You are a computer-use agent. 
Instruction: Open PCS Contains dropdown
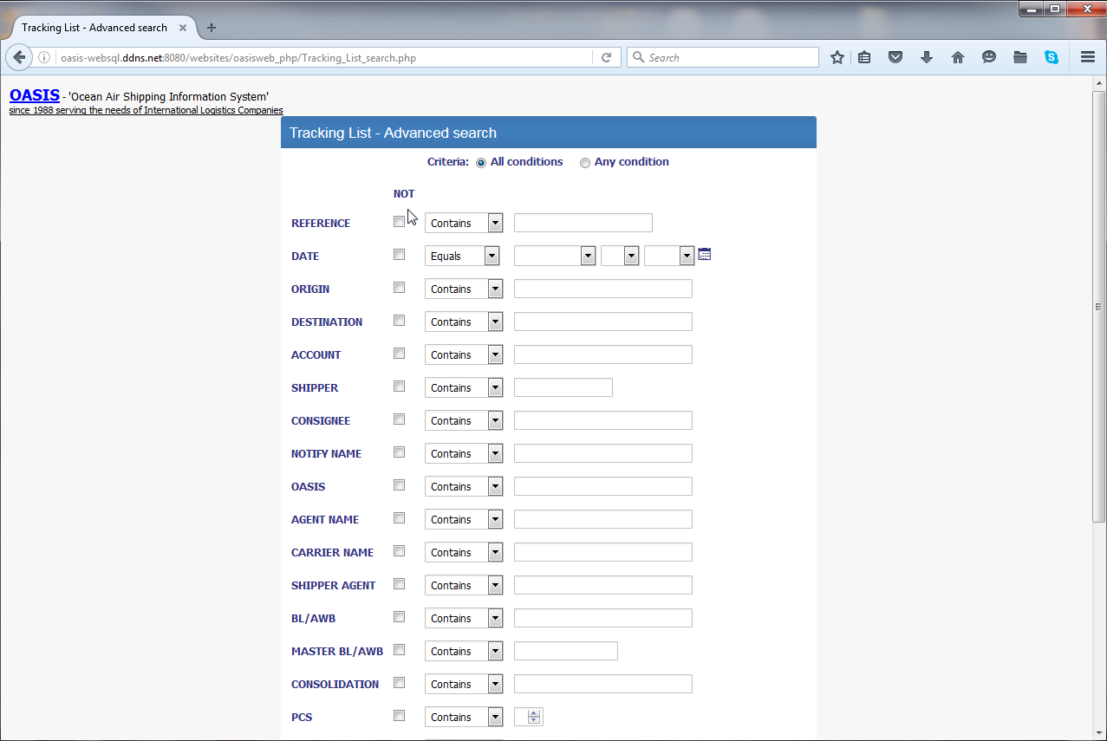464,717
